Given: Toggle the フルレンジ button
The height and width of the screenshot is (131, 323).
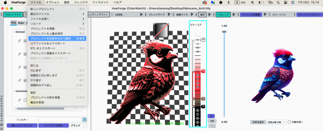Looking at the screenshot, I should click(223, 15).
